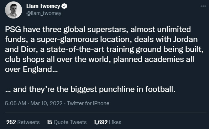Image resolution: width=209 pixels, height=129 pixels.
Task: Click the word Jordan in the tweet
Action: (185, 40)
